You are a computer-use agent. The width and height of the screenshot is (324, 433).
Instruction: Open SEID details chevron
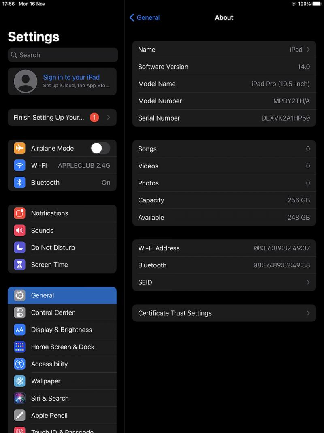[x=308, y=282]
